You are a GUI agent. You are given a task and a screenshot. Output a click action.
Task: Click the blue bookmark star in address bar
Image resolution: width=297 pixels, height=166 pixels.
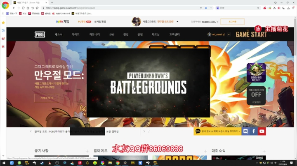point(206,8)
